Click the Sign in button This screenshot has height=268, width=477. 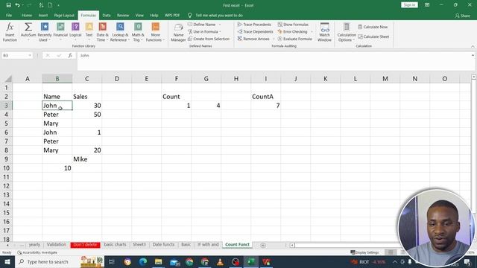(x=409, y=5)
